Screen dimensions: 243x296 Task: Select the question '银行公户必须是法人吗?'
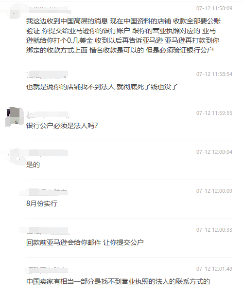(x=62, y=126)
